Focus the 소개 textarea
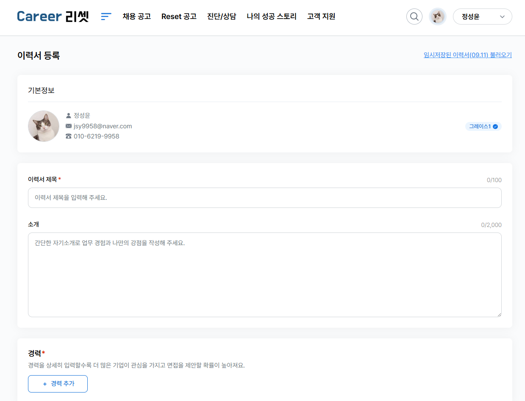 [x=265, y=275]
